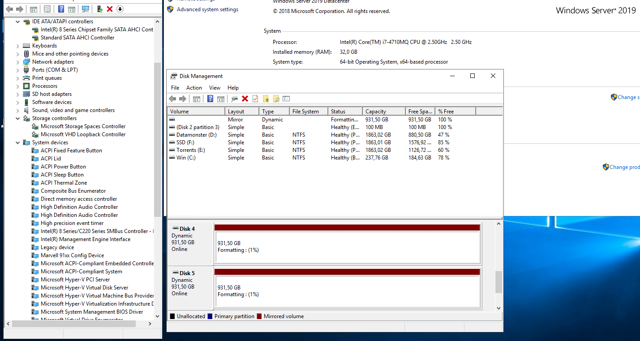
Task: Select the Disk 4 mirrored volume block
Action: point(347,247)
